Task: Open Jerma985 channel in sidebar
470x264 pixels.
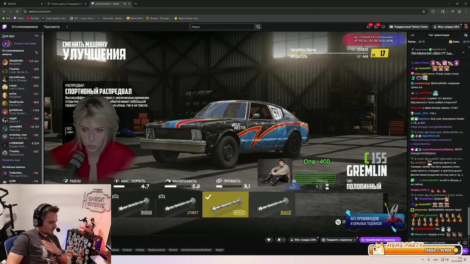Action: click(21, 128)
